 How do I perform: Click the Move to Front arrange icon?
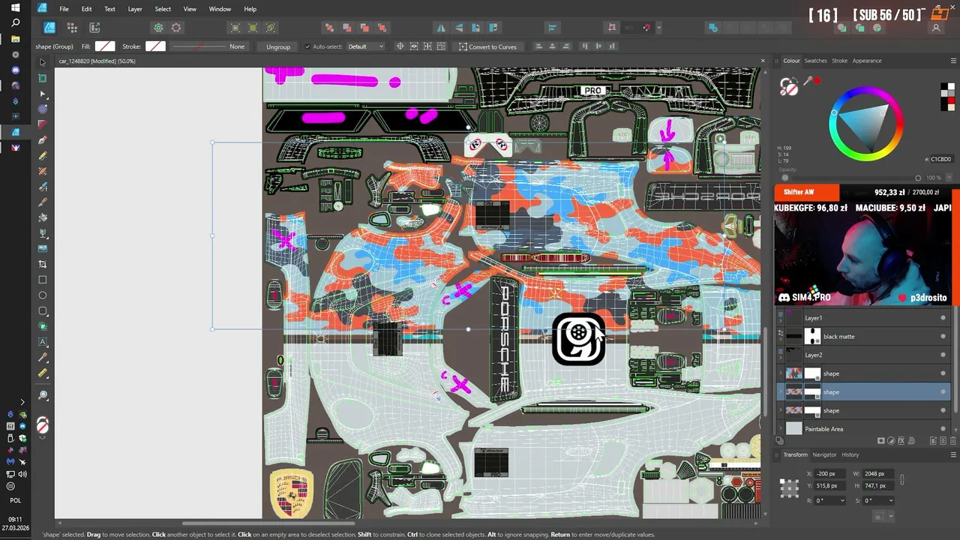382,28
